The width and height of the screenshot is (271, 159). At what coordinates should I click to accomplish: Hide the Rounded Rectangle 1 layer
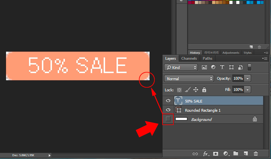click(x=168, y=110)
